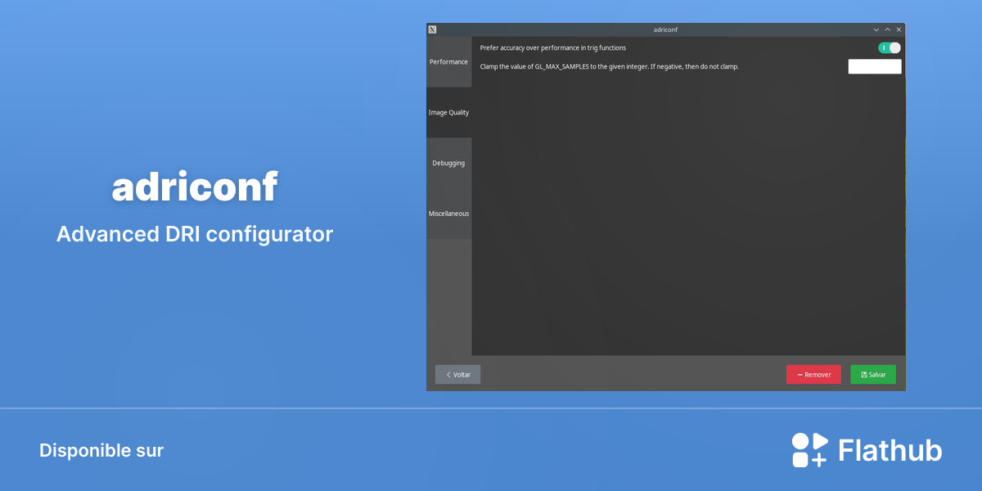
Task: Open the Miscellaneous tab
Action: (448, 214)
